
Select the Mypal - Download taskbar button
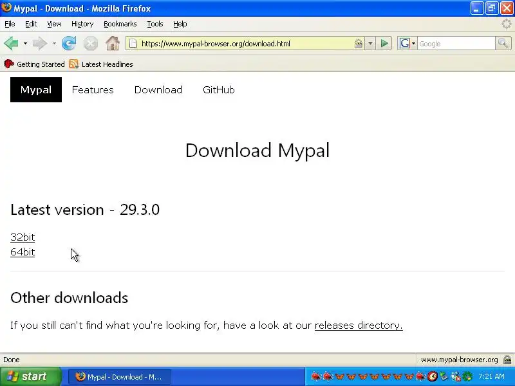click(x=120, y=376)
